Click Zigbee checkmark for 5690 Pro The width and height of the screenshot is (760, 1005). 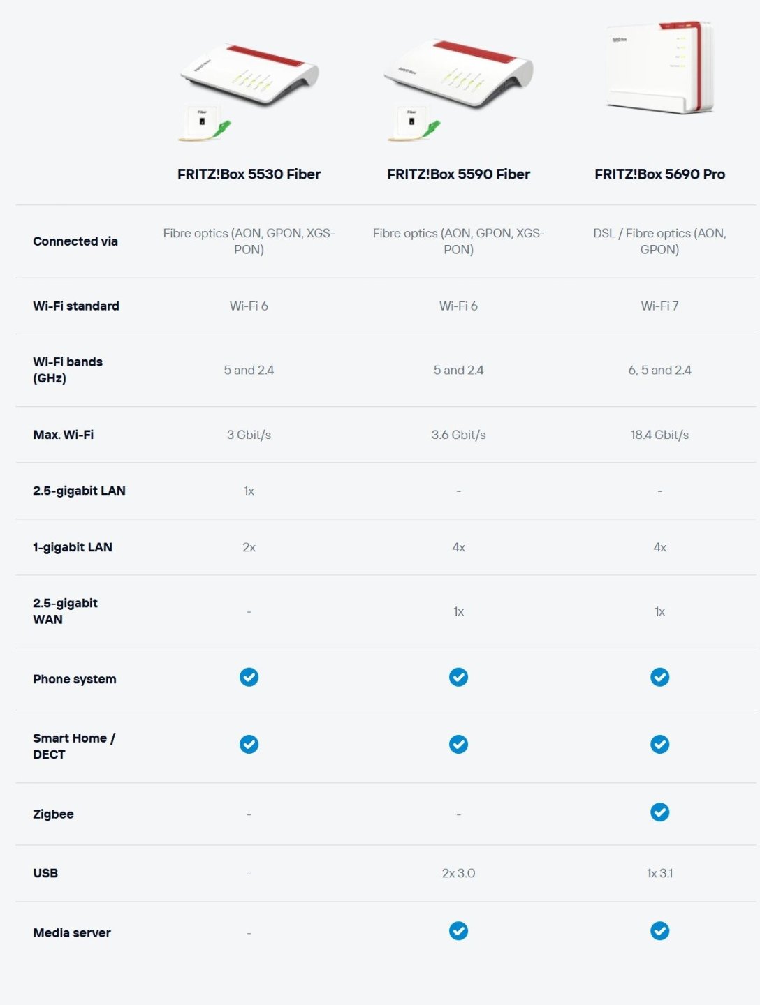[659, 812]
